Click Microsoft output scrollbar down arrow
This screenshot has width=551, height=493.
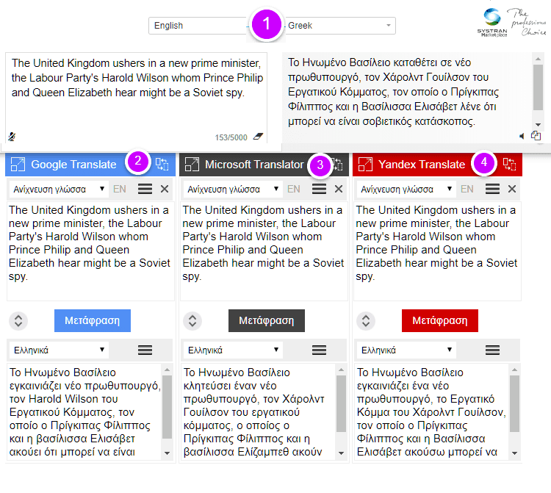point(341,453)
